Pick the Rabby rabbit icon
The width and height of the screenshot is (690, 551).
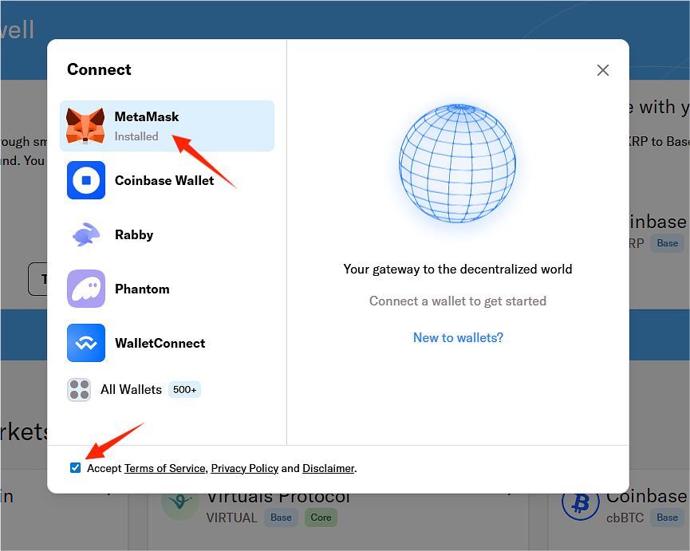pyautogui.click(x=86, y=234)
